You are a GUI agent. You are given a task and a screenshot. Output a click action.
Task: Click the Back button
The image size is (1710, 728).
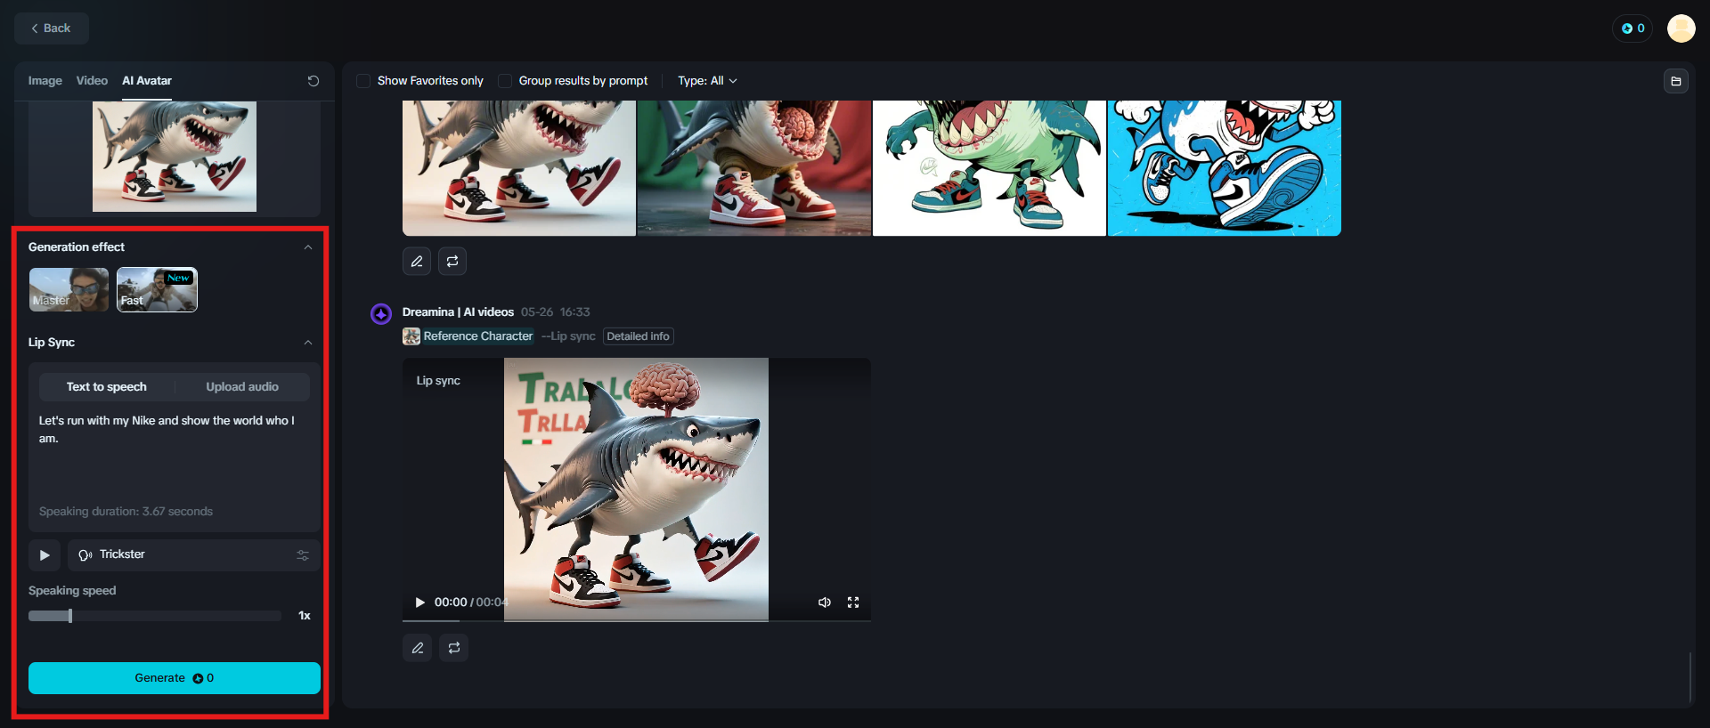(52, 28)
